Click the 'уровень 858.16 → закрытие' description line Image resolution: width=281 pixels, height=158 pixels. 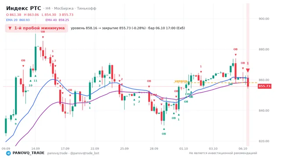pyautogui.click(x=128, y=28)
